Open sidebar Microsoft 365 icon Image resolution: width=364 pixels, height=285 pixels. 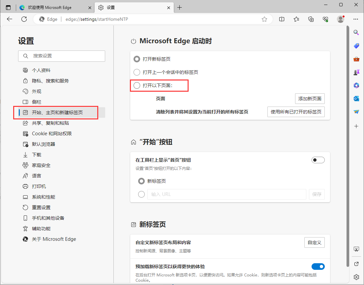click(x=356, y=85)
